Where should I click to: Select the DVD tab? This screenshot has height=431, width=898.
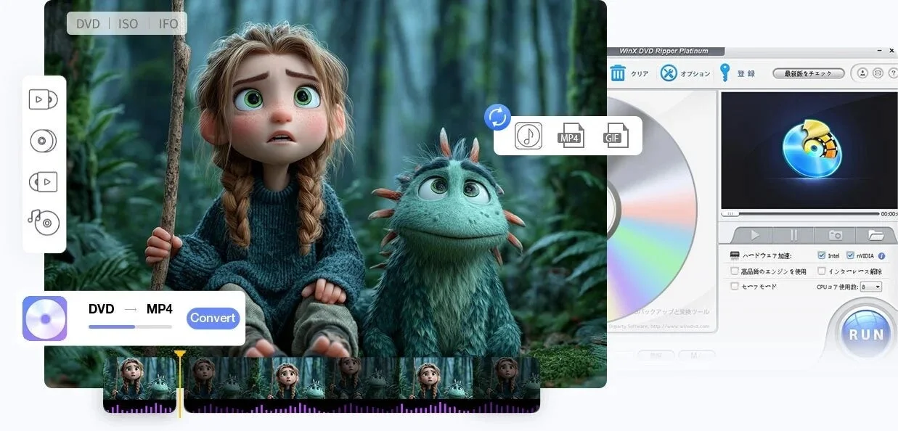click(x=89, y=24)
